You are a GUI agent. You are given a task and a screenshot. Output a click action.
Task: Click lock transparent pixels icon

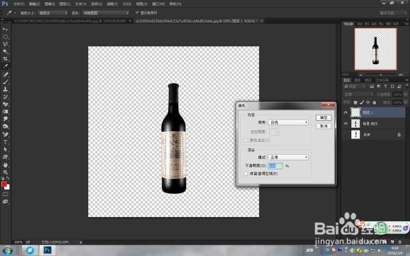355,102
